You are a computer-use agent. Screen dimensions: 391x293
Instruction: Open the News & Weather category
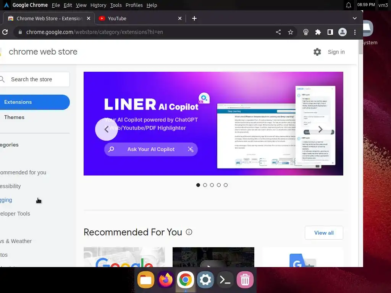point(16,241)
